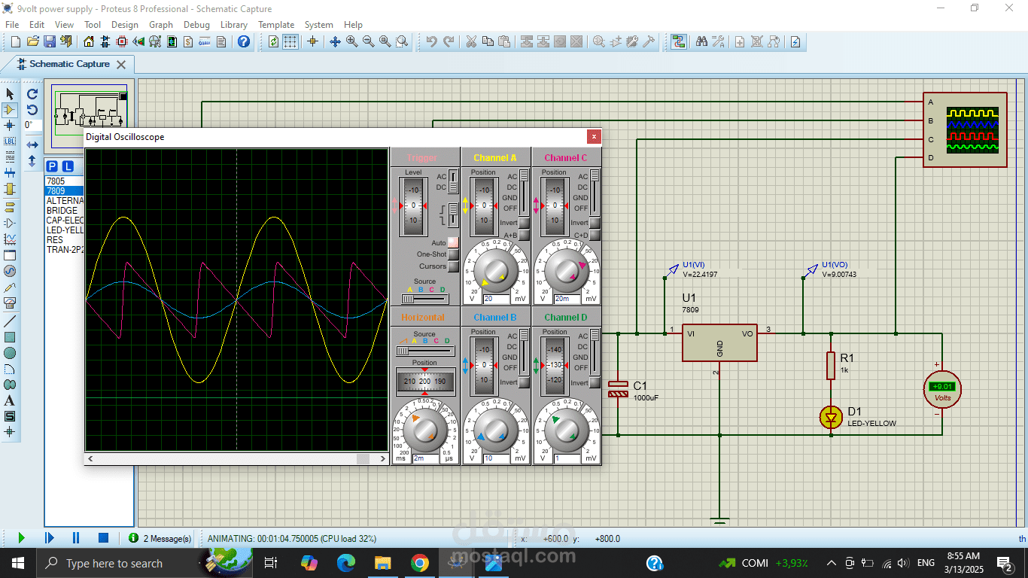Viewport: 1028px width, 578px height.
Task: Click Channel A voltage value field
Action: pyautogui.click(x=497, y=299)
